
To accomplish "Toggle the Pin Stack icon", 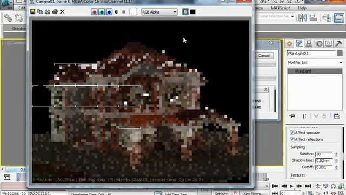I will pyautogui.click(x=292, y=116).
